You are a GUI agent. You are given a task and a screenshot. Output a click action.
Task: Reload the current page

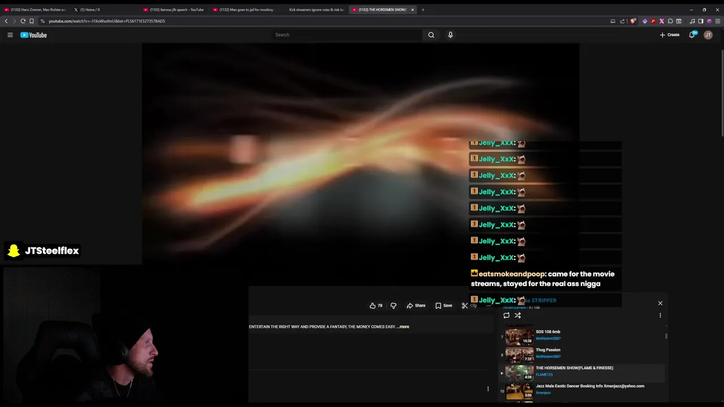pos(23,21)
